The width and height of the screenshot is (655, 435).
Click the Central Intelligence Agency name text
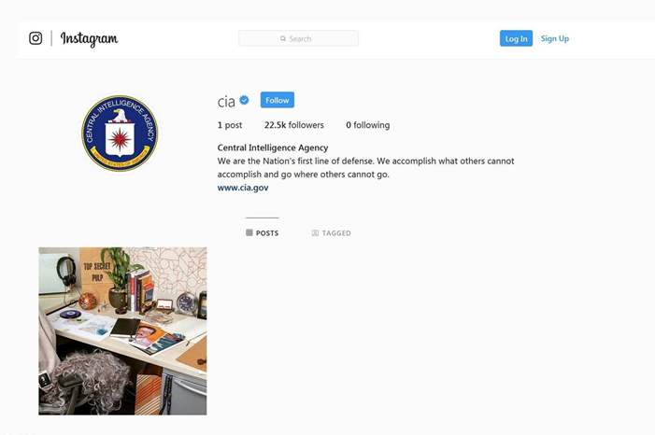(273, 147)
